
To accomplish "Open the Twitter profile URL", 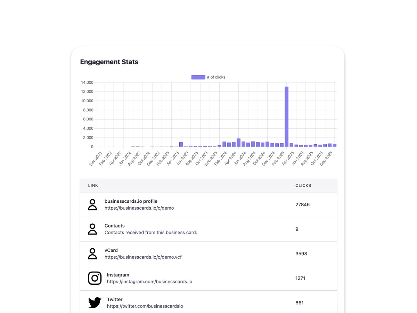I will point(145,306).
